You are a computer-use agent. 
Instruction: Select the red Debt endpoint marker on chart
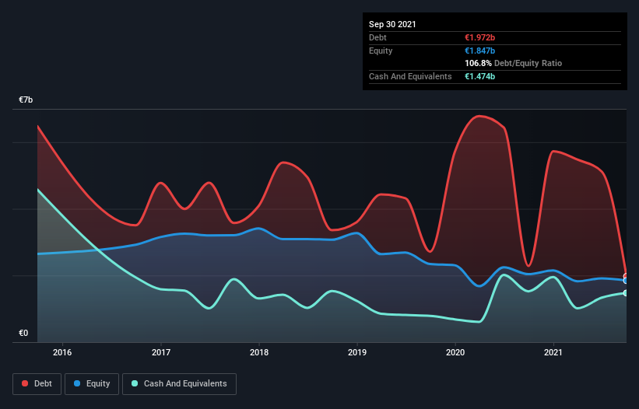coord(626,276)
